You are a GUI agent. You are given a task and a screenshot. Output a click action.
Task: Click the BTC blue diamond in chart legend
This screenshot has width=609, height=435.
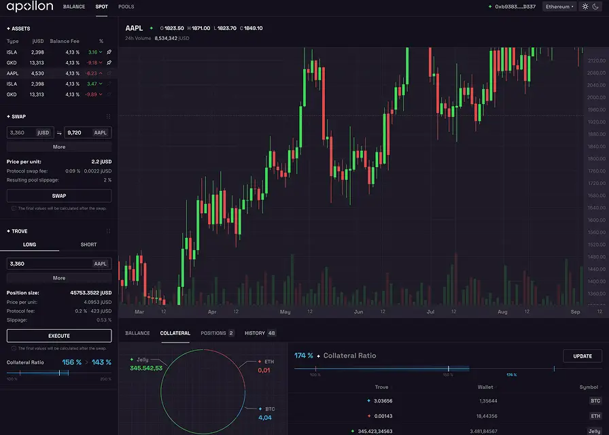point(260,409)
